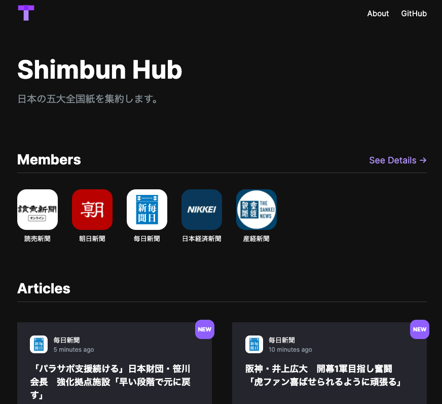This screenshot has height=404, width=442.
Task: Open the About page link
Action: pos(378,14)
